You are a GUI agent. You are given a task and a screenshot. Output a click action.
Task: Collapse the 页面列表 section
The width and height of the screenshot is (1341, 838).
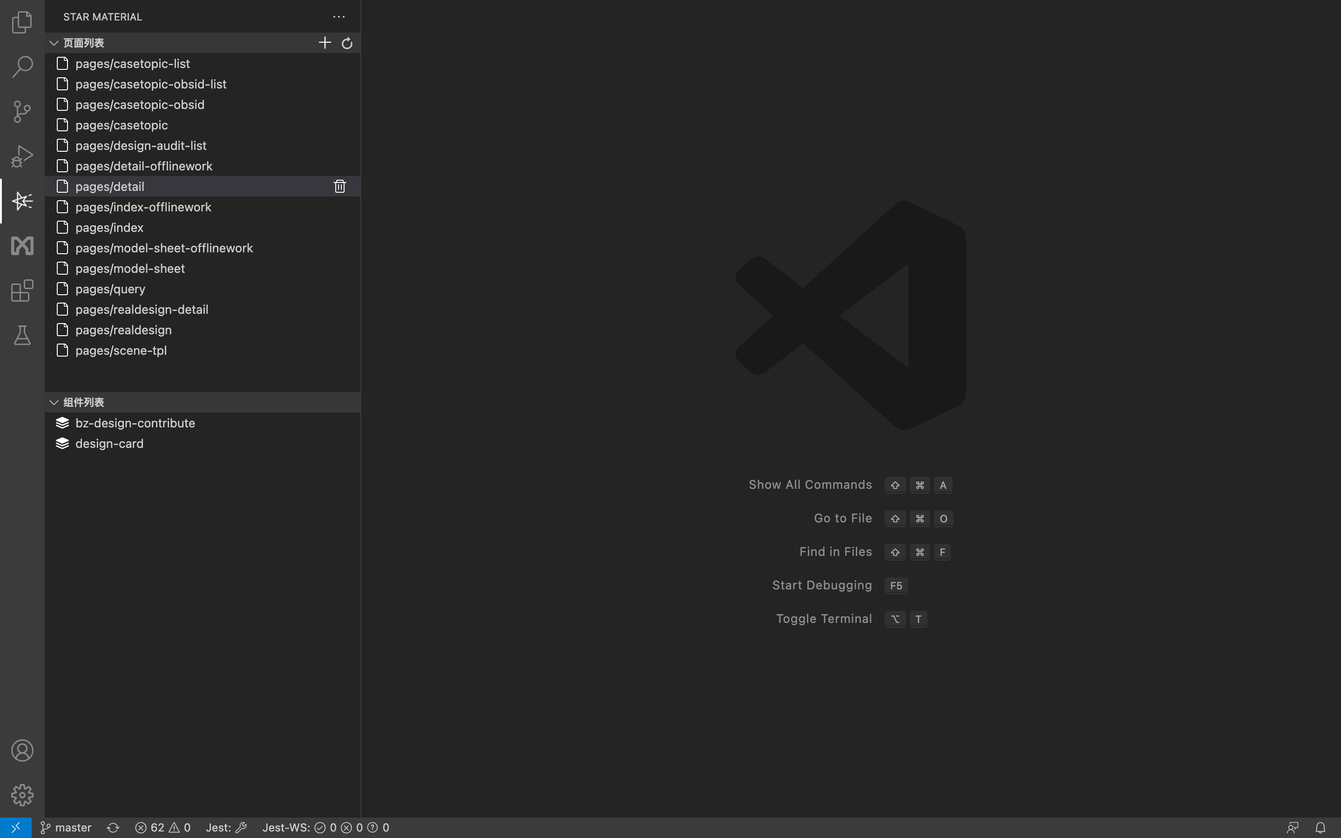coord(54,43)
